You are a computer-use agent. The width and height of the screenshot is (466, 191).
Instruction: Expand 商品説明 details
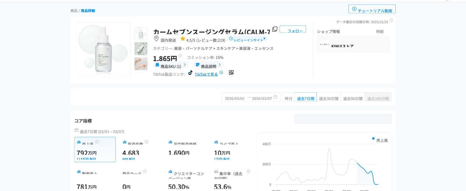pos(208,65)
